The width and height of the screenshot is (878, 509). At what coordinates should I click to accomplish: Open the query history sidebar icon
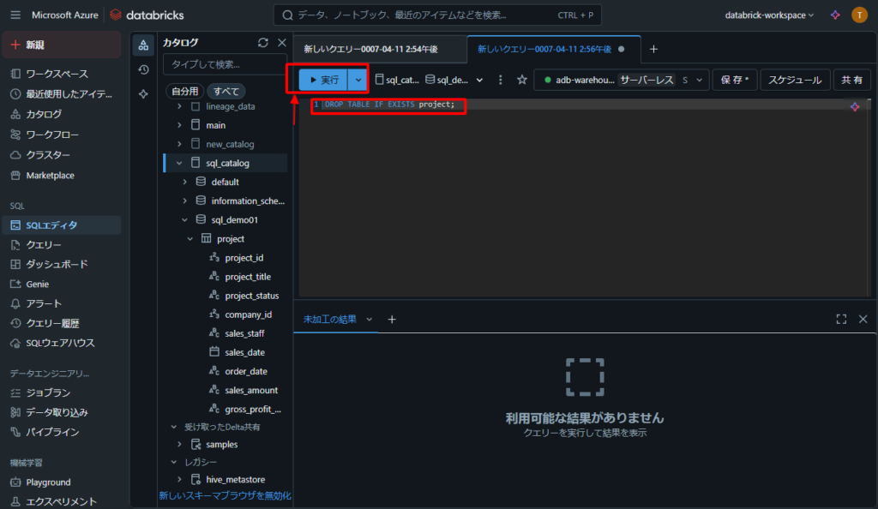143,69
